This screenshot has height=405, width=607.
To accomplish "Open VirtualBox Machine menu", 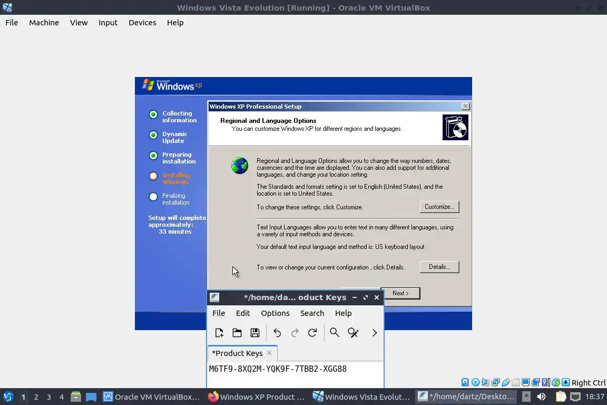I will point(44,23).
